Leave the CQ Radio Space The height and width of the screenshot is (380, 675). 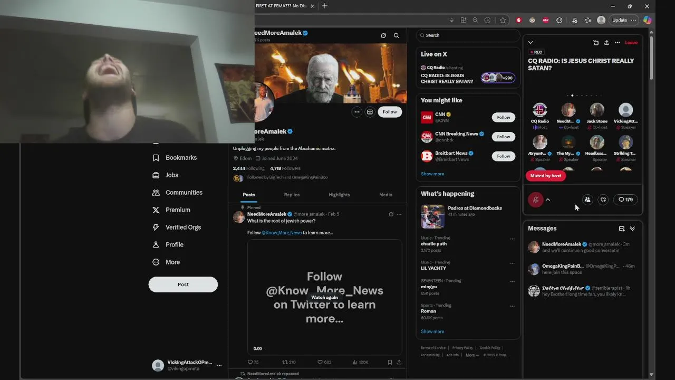631,43
